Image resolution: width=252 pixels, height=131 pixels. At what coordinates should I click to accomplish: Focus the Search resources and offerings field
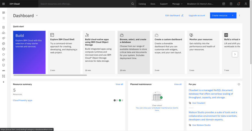click(85, 4)
